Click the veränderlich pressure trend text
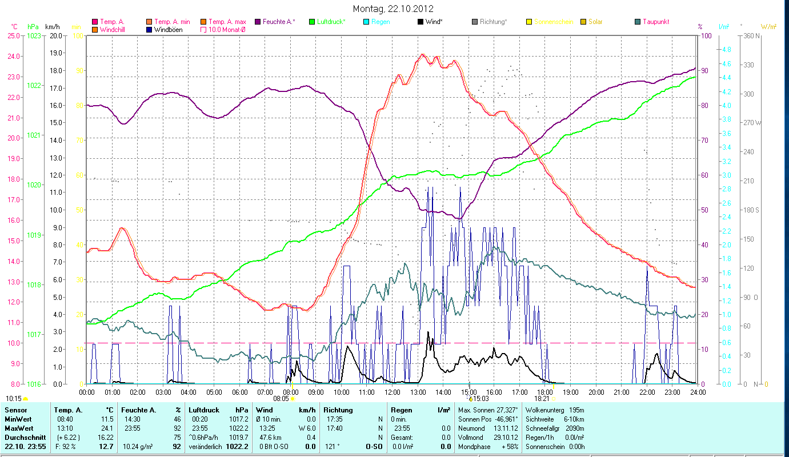The height and width of the screenshot is (457, 789). click(206, 446)
